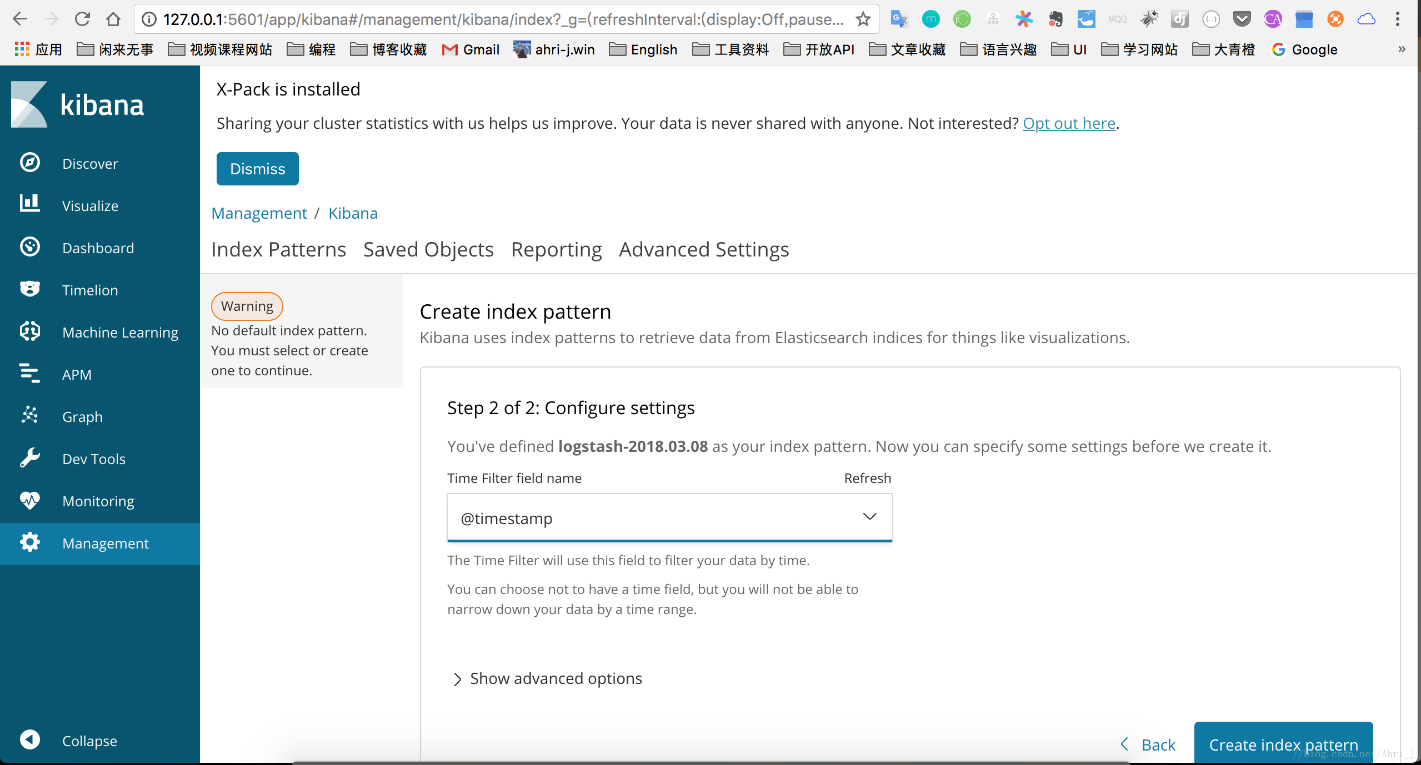Screen dimensions: 1421x765
Task: Dismiss the X-Pack notice
Action: [257, 169]
